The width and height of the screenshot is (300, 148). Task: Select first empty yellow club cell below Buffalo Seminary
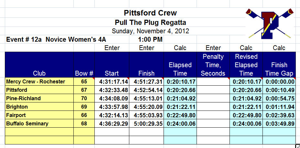pyautogui.click(x=39, y=132)
